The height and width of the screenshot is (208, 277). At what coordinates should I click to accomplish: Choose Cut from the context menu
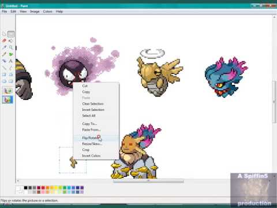96,86
